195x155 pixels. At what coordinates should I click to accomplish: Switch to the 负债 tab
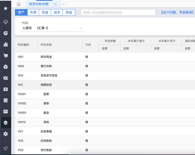coord(33,13)
